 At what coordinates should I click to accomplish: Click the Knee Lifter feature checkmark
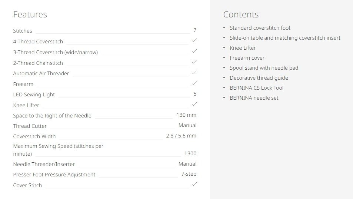194,104
